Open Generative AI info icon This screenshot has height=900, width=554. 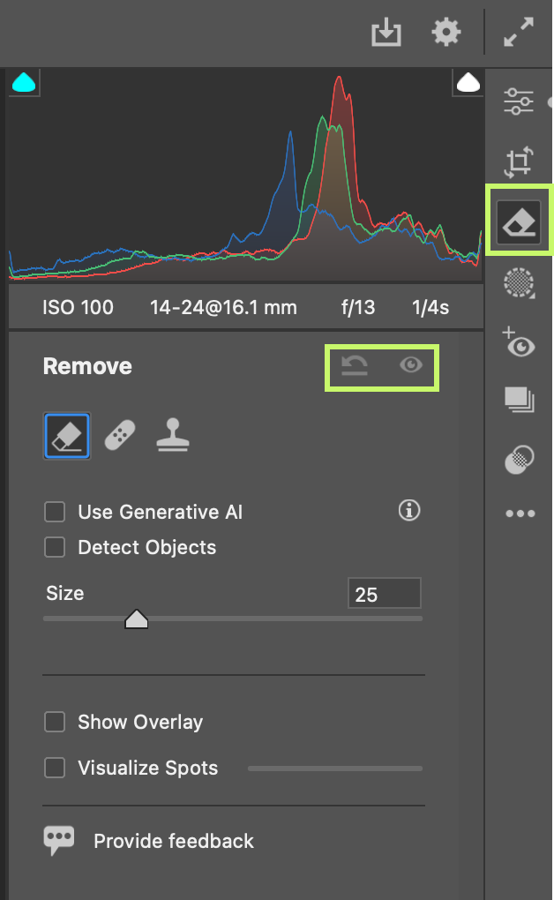[409, 510]
